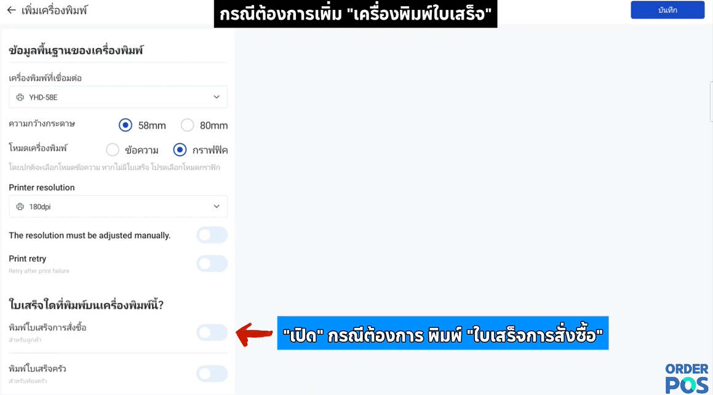
Task: Click the บันทึก save button
Action: 667,10
